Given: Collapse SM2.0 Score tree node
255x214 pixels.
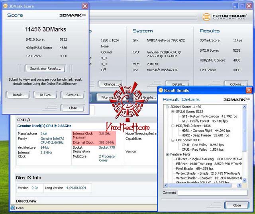Looking at the screenshot, I should coord(173,111).
